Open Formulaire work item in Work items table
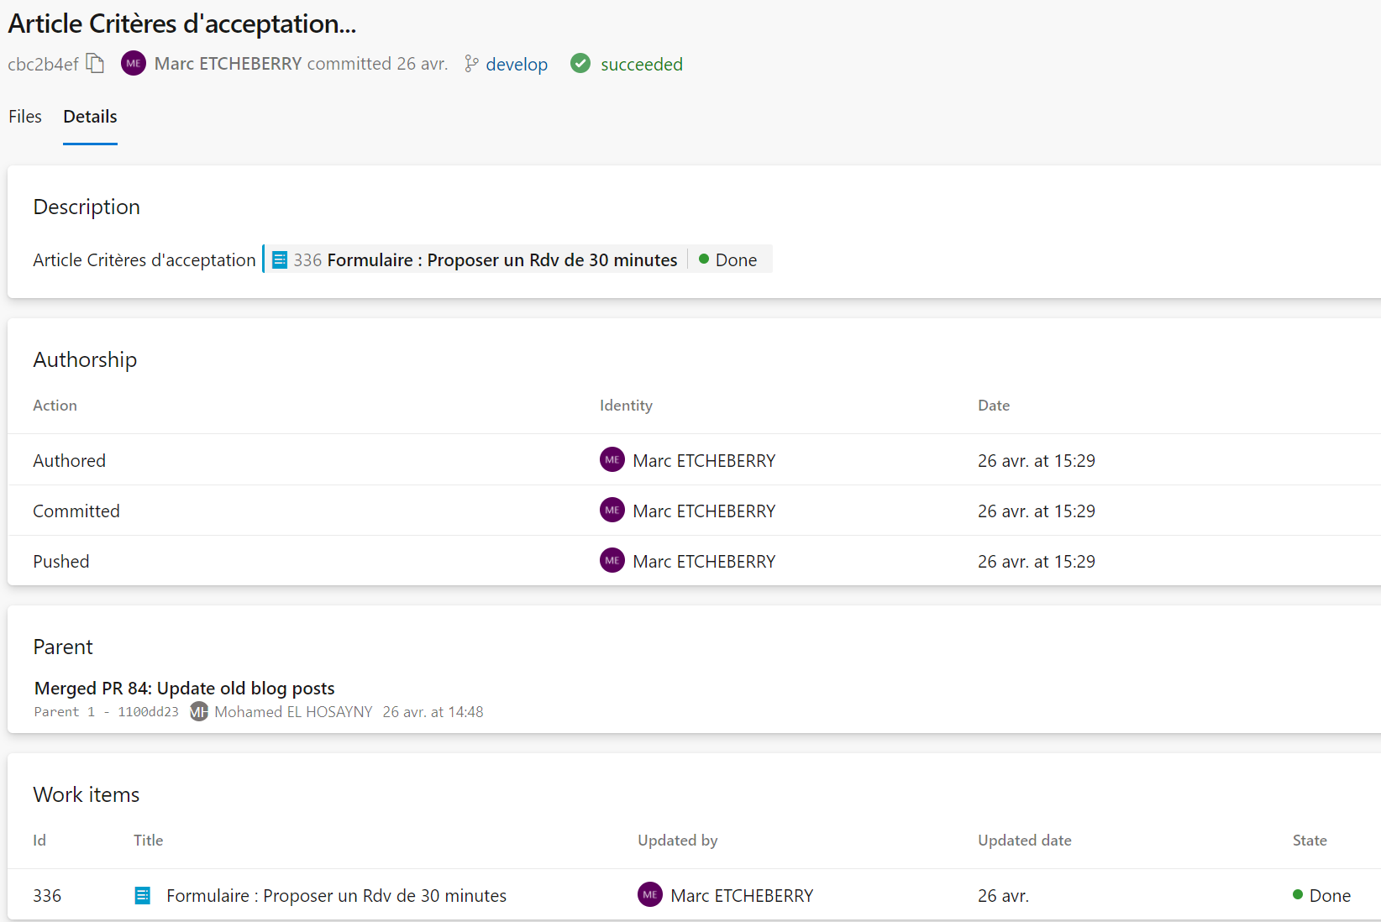This screenshot has width=1381, height=922. click(337, 896)
